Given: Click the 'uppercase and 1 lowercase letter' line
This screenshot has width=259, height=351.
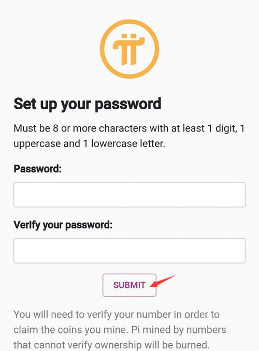Looking at the screenshot, I should (90, 144).
